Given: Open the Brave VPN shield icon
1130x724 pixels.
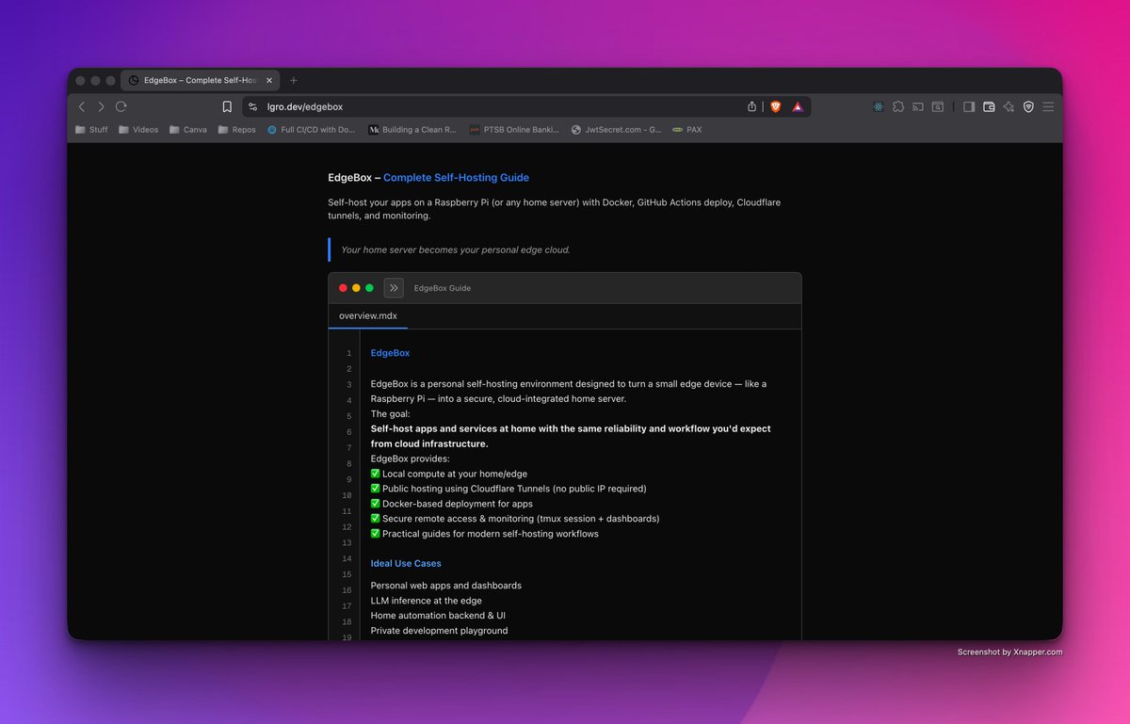Looking at the screenshot, I should tap(1028, 107).
